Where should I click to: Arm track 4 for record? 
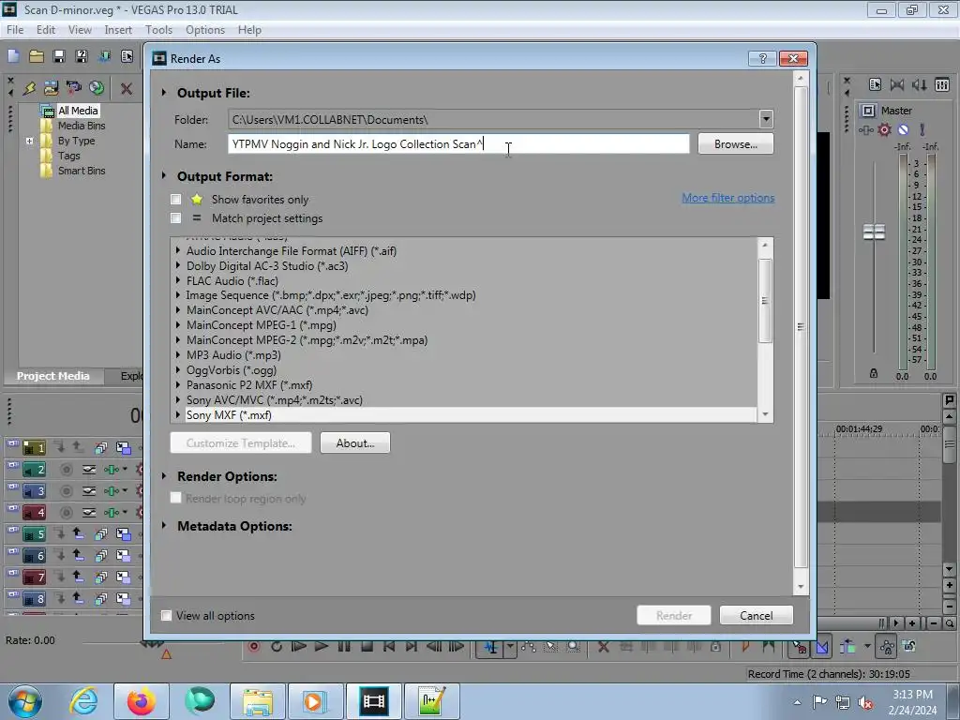click(x=67, y=513)
